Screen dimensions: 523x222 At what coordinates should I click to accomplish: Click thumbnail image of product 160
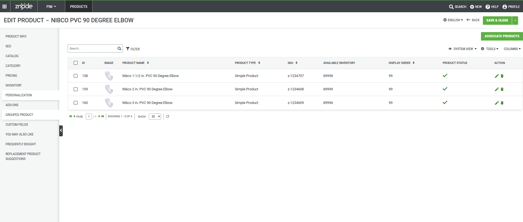pos(109,103)
